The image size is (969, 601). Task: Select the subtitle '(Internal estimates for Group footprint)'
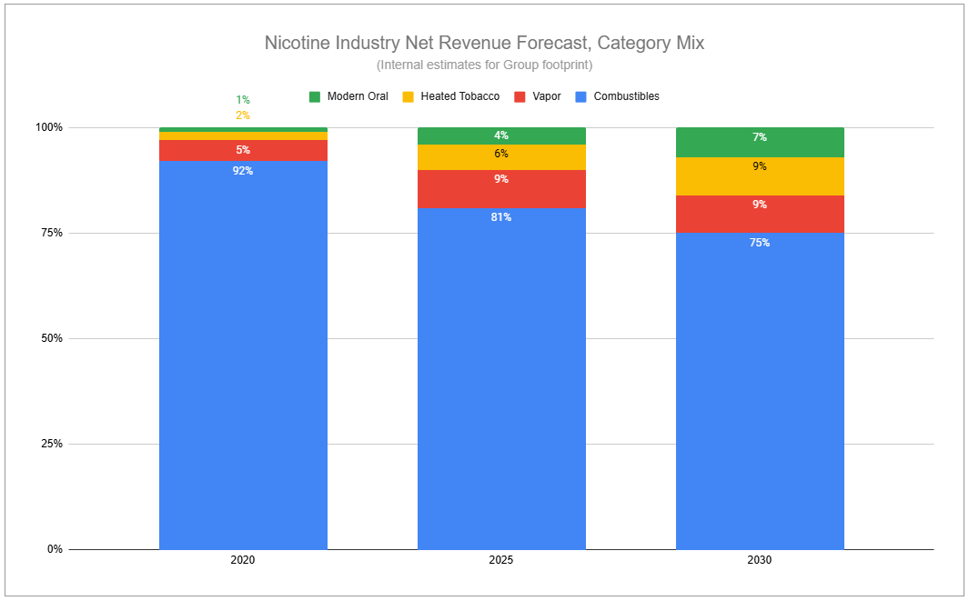484,65
